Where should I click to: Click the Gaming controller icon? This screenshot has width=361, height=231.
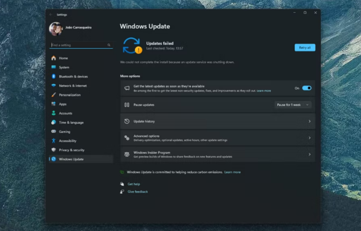point(54,131)
